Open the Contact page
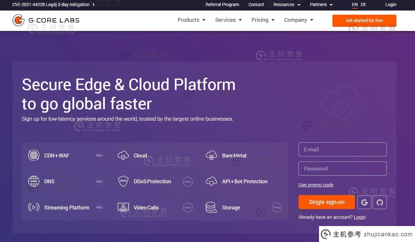415x242 pixels. click(x=256, y=4)
